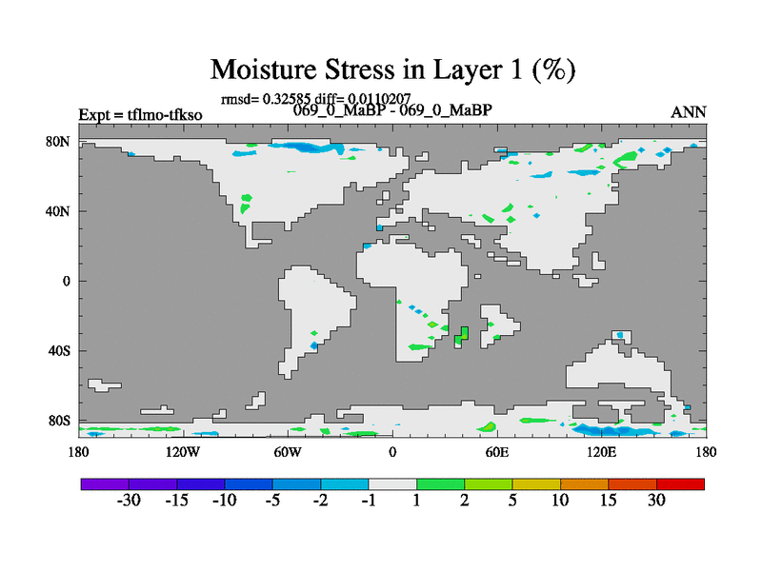Image resolution: width=762 pixels, height=571 pixels.
Task: Click the purple swatch at colorbar's left end
Action: (x=105, y=483)
